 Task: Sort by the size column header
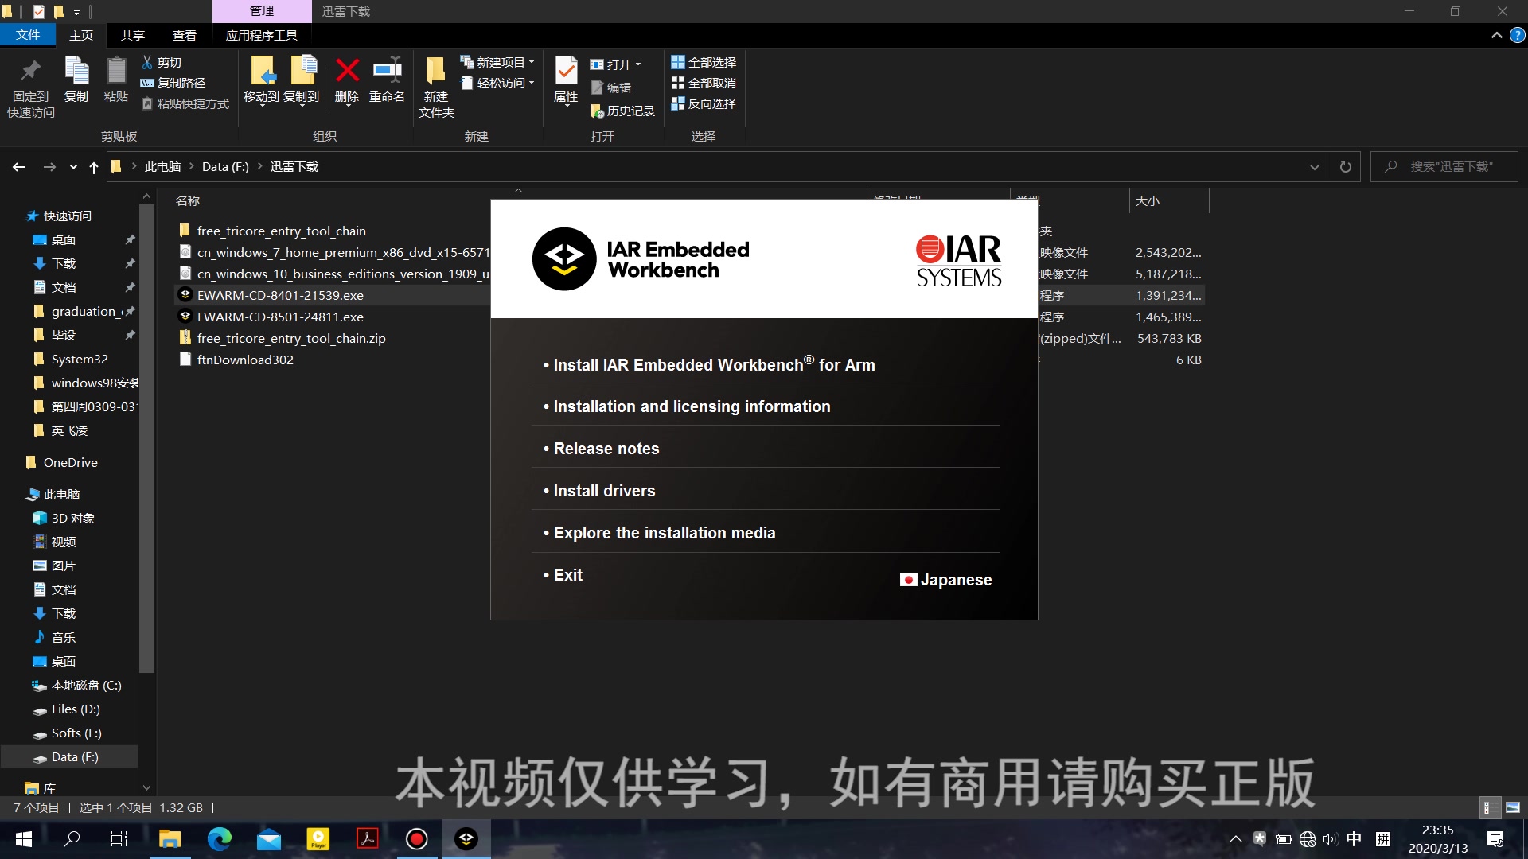point(1168,201)
